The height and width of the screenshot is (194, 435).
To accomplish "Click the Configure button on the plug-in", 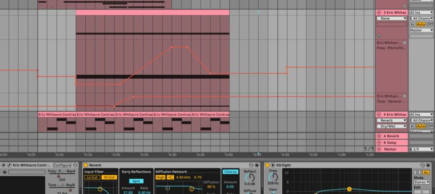I will [62, 165].
